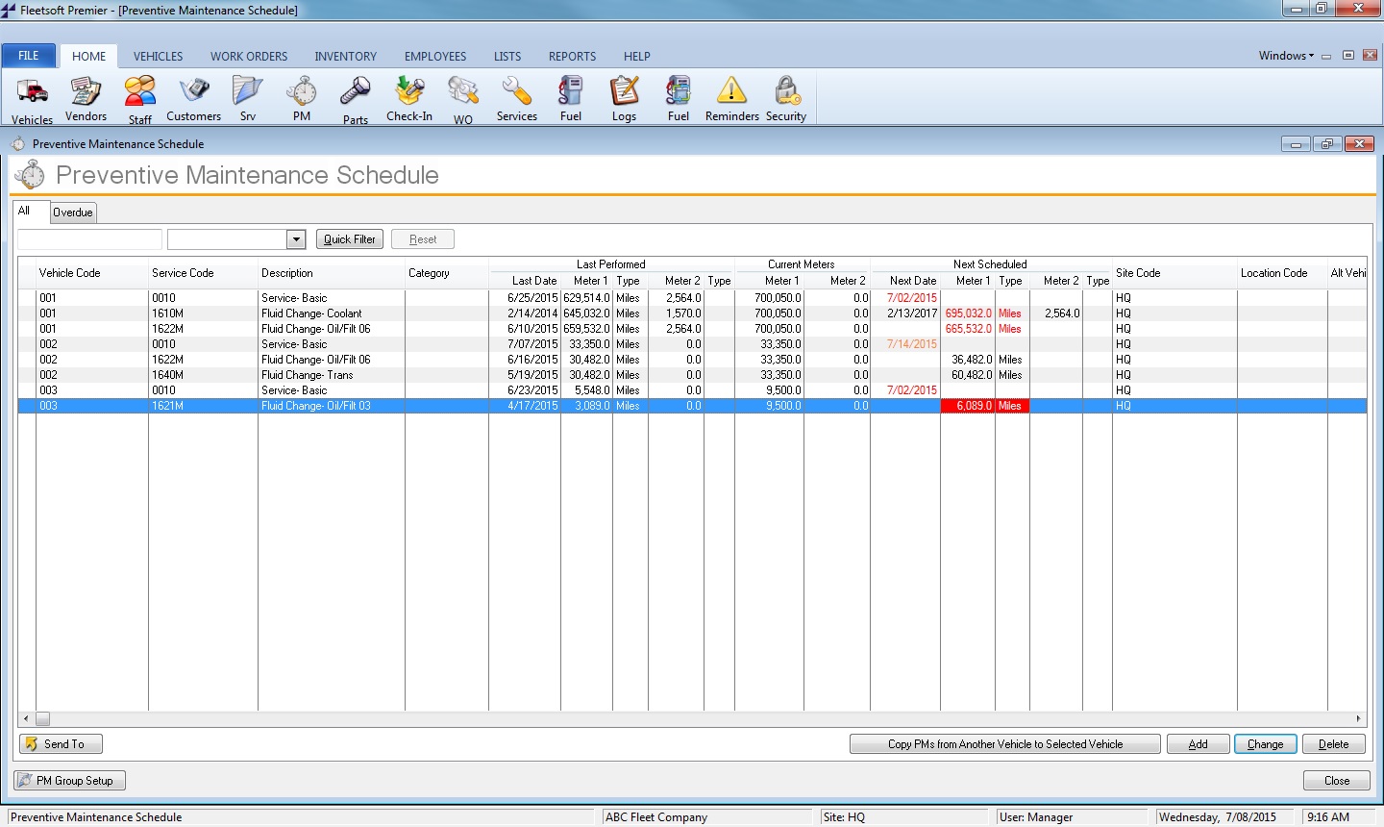
Task: Open the Vendors toolbar icon
Action: pos(86,100)
